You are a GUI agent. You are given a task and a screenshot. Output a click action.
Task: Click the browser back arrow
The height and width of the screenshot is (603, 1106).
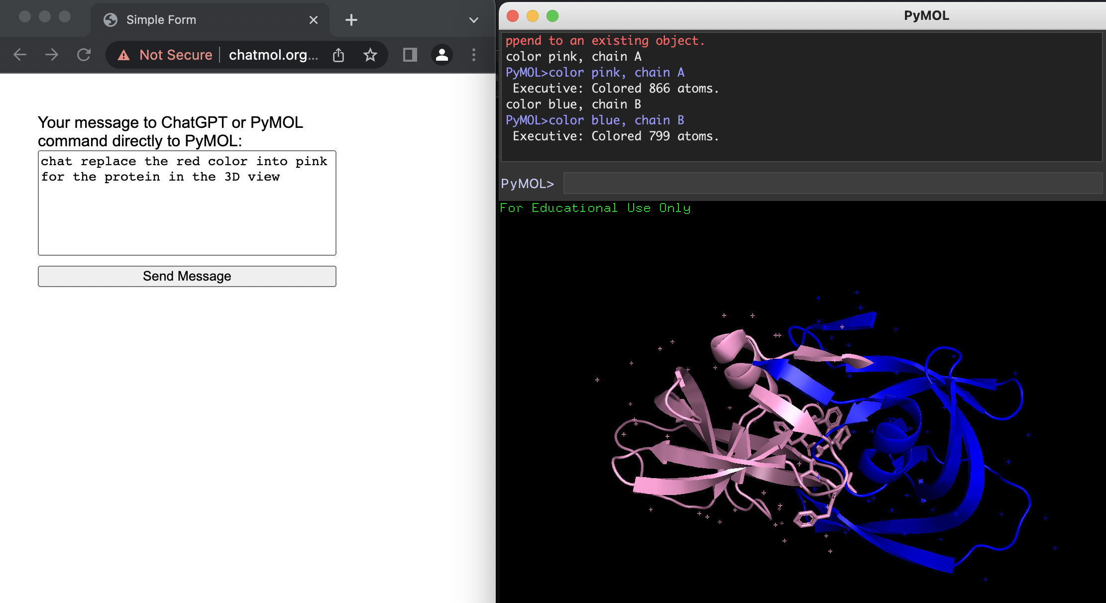pos(20,55)
